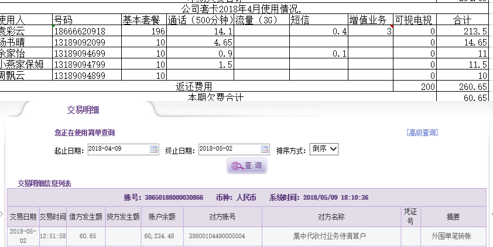Click the 摘要 column header
Screen dimensions: 493x247
click(x=453, y=217)
